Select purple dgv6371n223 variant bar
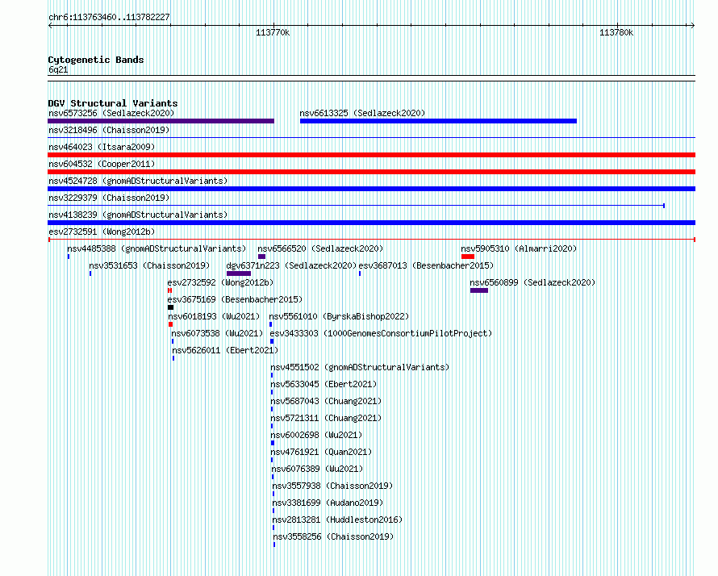The image size is (718, 576). point(239,273)
